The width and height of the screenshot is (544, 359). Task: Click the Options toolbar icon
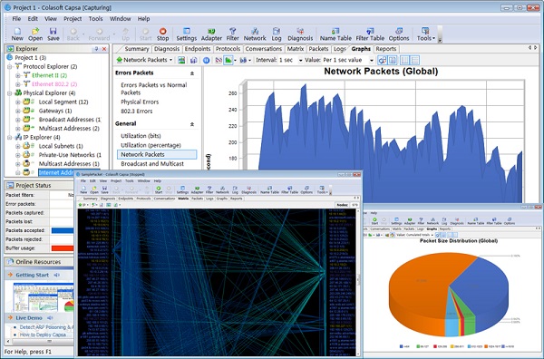pyautogui.click(x=399, y=34)
